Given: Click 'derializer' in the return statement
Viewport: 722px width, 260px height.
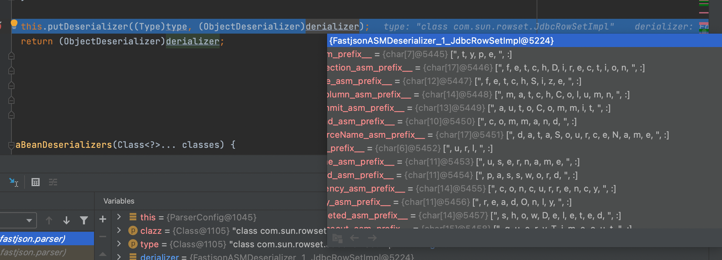Looking at the screenshot, I should 193,41.
